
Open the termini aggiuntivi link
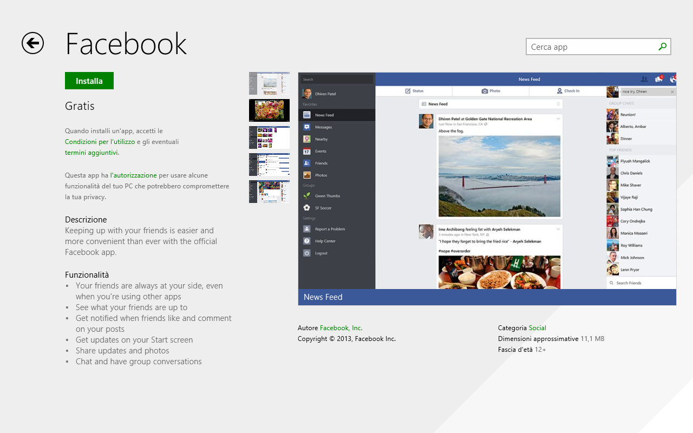pos(91,152)
